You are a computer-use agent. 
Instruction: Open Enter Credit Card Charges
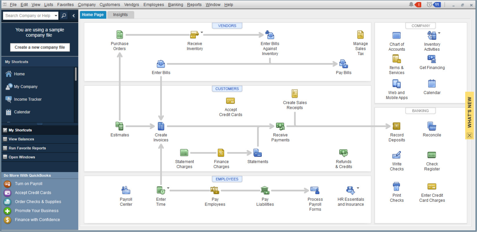click(x=432, y=186)
